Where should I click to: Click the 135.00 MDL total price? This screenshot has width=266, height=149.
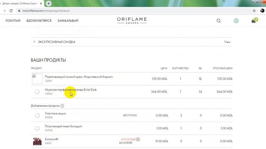[x=225, y=79]
